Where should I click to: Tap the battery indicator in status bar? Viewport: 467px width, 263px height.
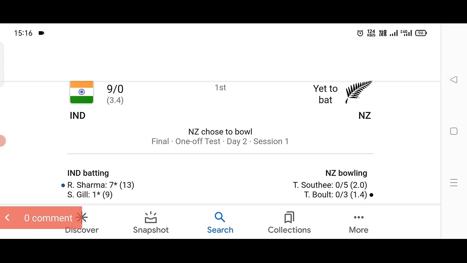pos(421,33)
